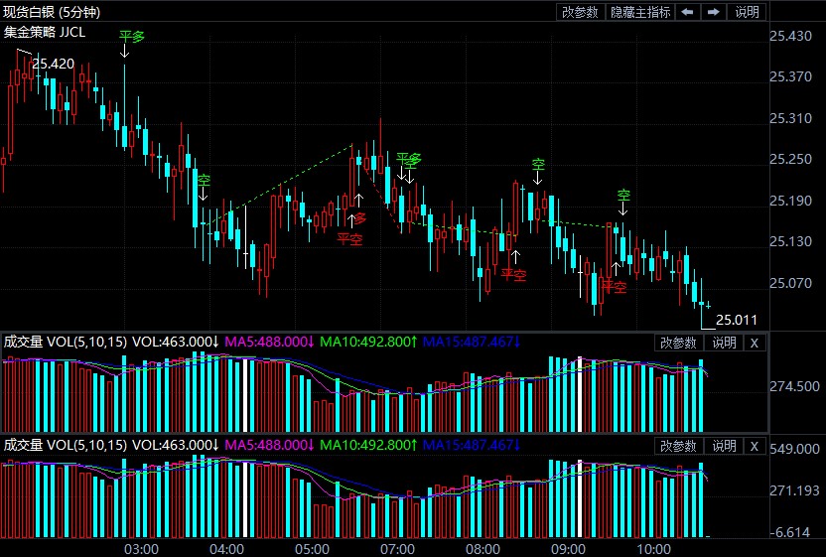Click 隐藏主指标 to hide main indicator
826x557 pixels.
tap(640, 12)
